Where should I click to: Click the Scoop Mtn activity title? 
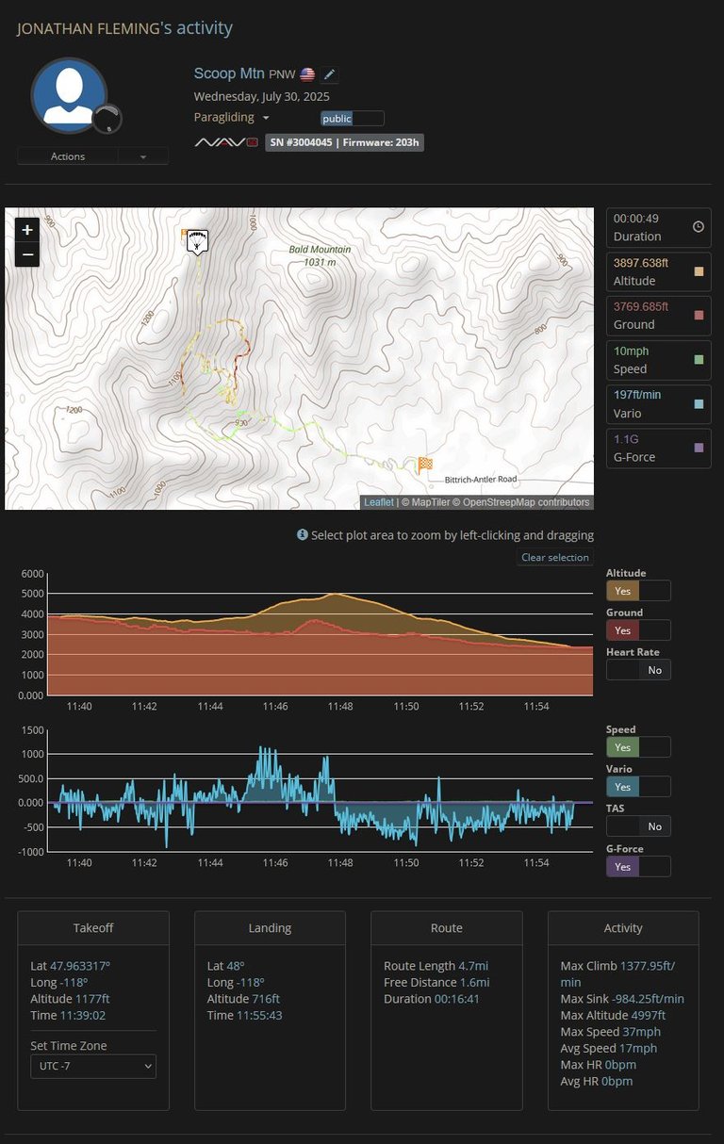[x=229, y=74]
